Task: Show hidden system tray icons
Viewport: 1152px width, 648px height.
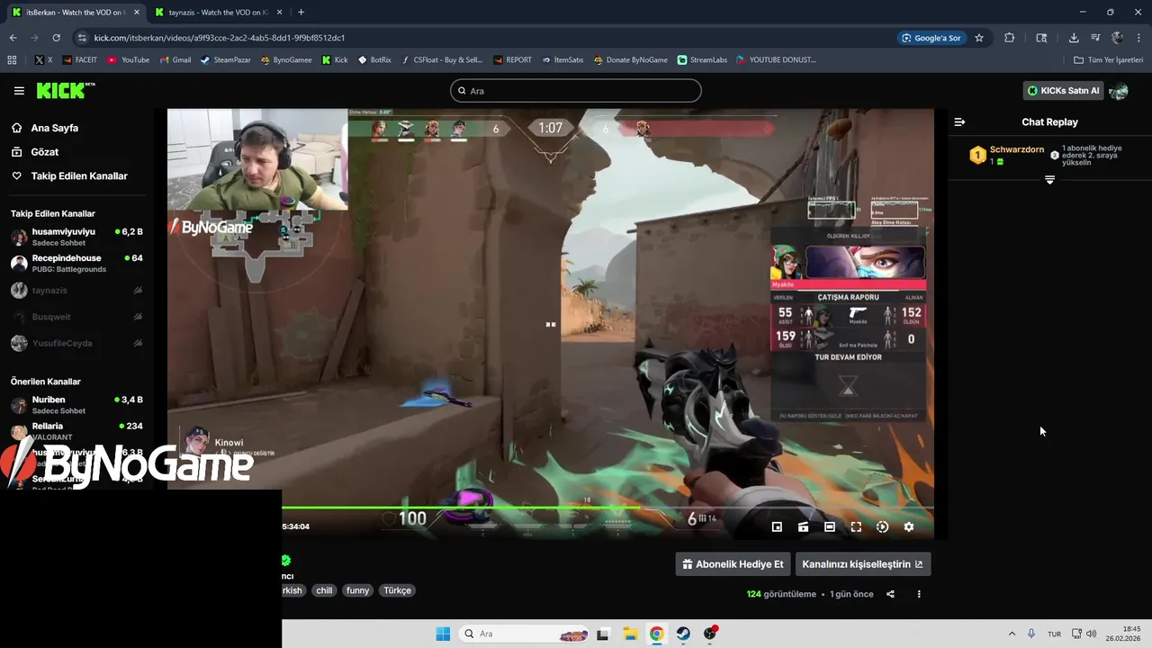Action: pyautogui.click(x=1012, y=634)
